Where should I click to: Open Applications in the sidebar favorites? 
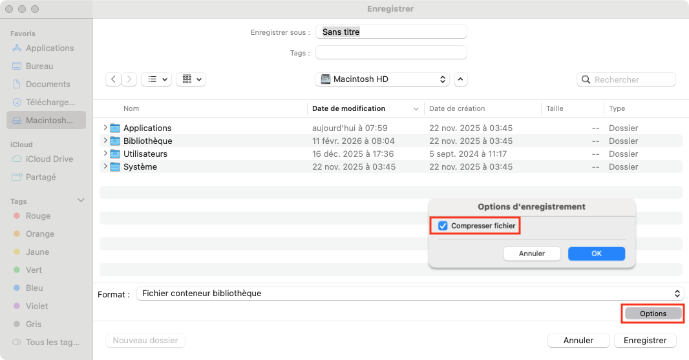click(43, 48)
